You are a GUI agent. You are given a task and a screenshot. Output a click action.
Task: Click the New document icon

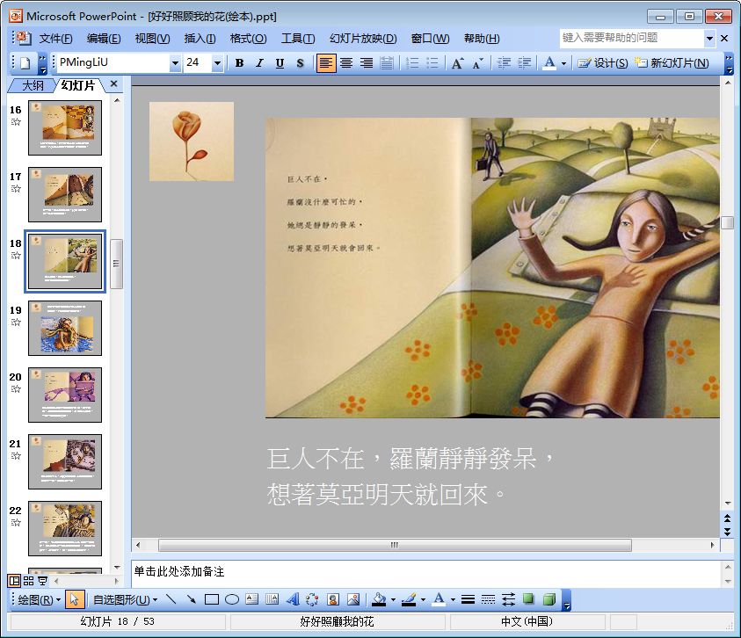point(25,63)
